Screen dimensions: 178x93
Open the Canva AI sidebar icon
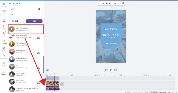(x=4, y=5)
